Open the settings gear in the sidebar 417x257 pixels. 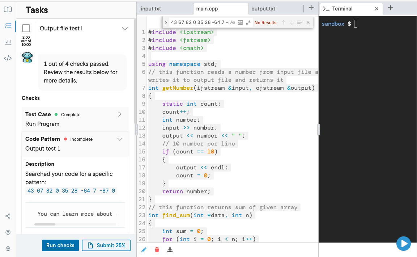click(x=8, y=249)
